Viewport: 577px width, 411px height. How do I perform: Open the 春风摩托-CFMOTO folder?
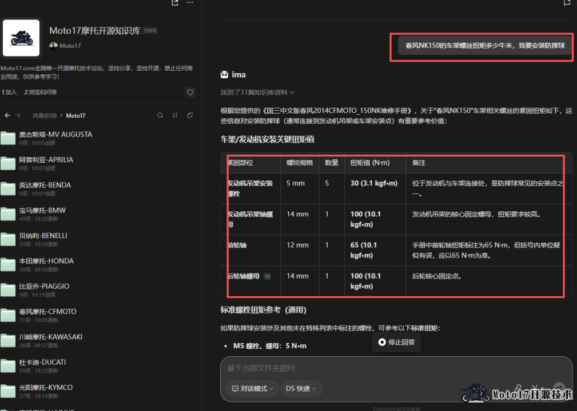pos(47,312)
